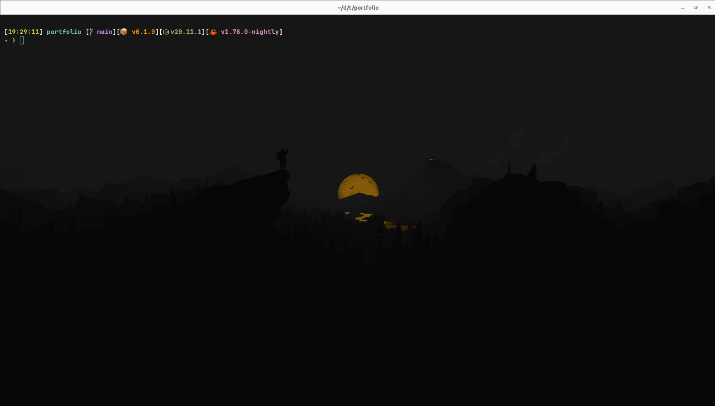Minimize the terminal window
This screenshot has height=406, width=715.
[x=683, y=8]
